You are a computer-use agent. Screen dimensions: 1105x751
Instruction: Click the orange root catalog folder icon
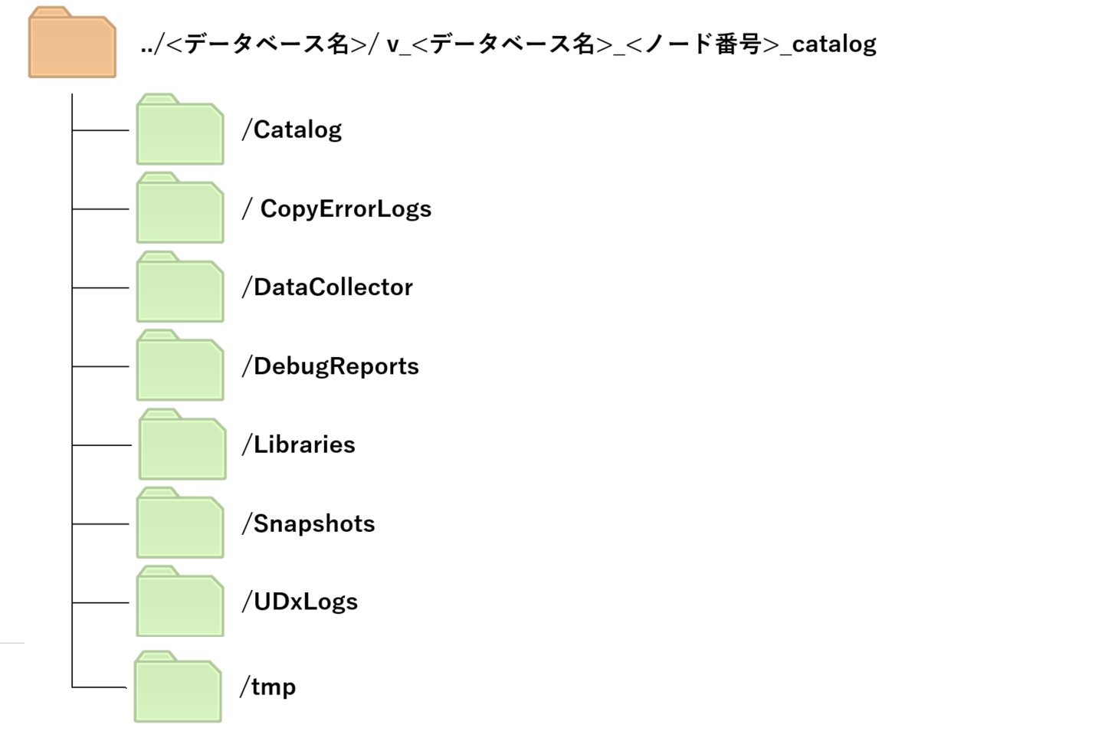72,44
